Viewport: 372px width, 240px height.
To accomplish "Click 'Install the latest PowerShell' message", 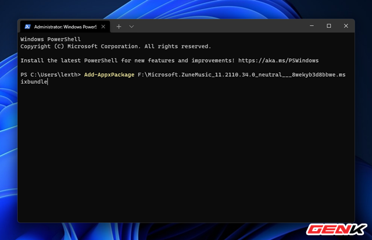I will pos(127,60).
